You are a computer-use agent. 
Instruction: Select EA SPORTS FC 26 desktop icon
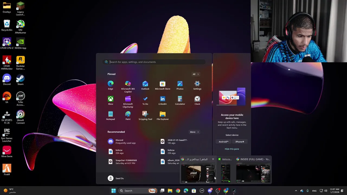click(x=7, y=117)
